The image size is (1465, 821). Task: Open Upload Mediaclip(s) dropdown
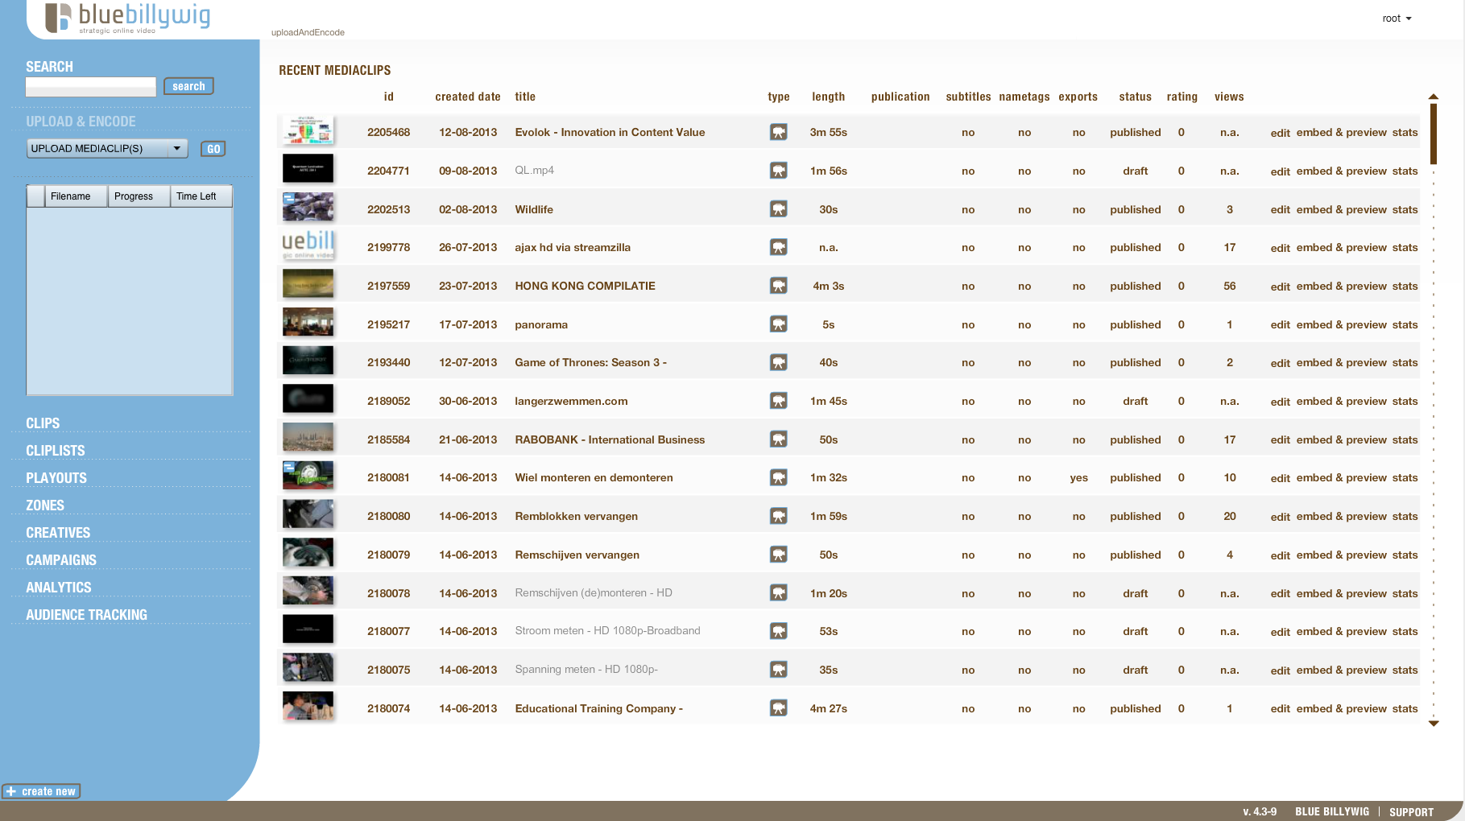coord(107,148)
